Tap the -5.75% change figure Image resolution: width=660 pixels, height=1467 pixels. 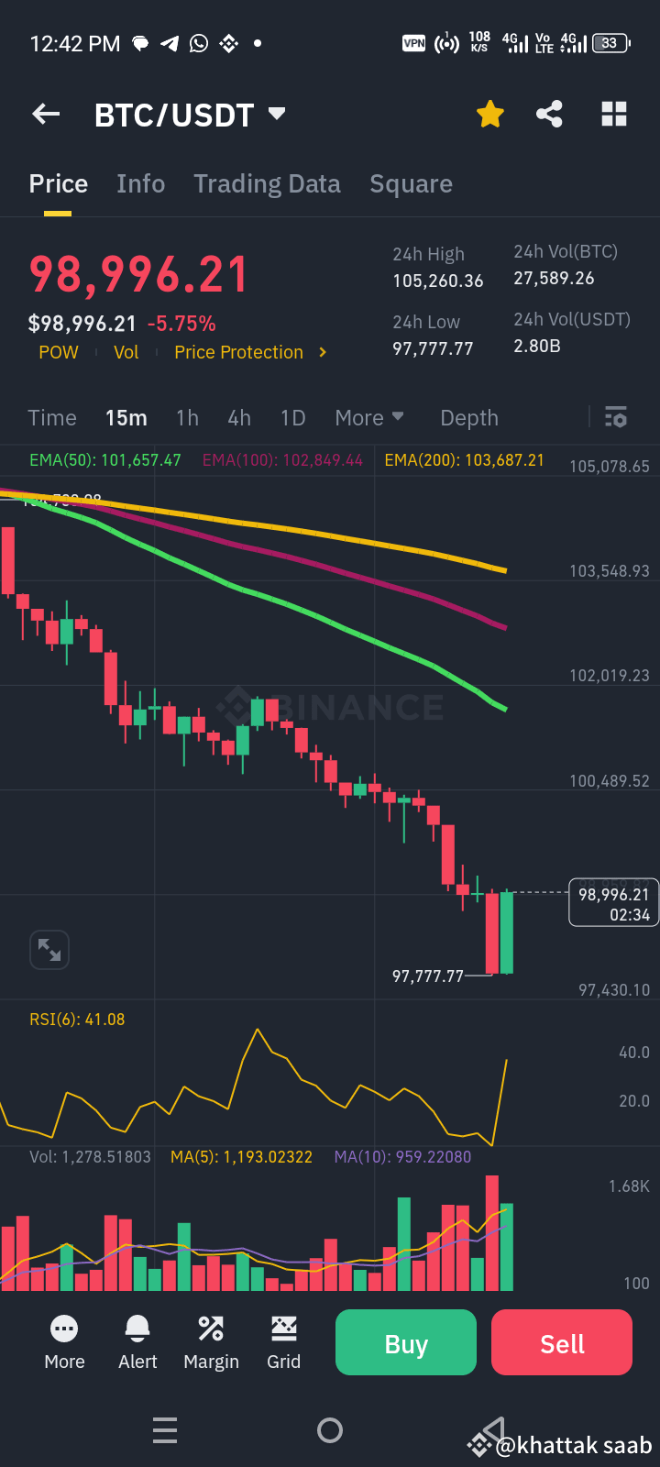click(x=181, y=324)
